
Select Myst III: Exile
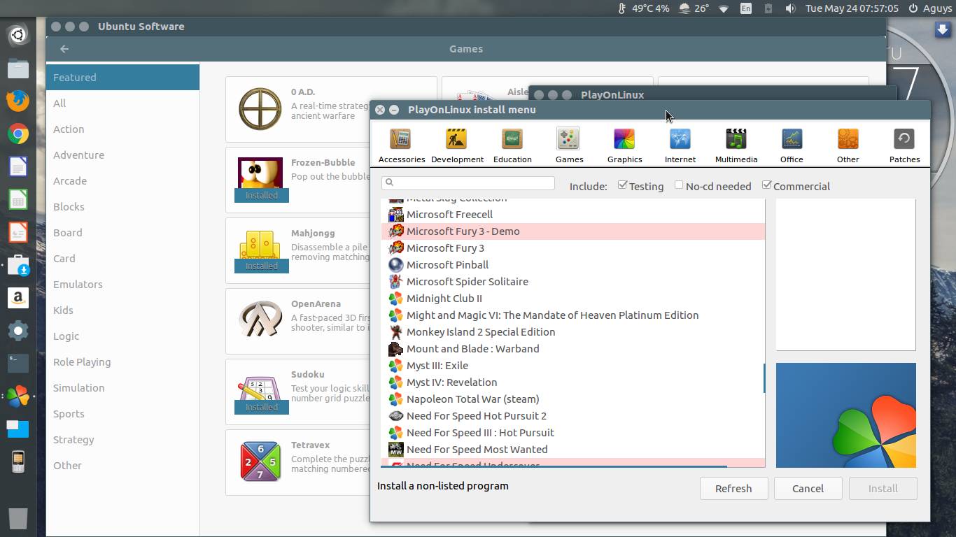(x=573, y=366)
